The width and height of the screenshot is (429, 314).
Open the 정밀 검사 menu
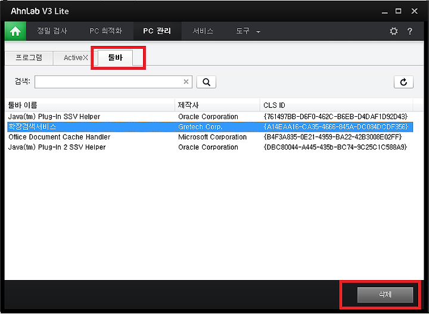[x=52, y=31]
